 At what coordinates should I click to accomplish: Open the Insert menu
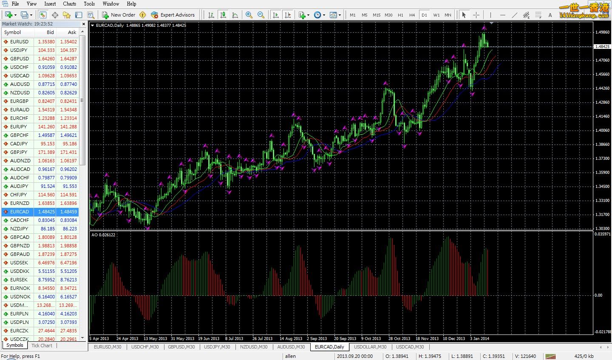(x=50, y=3)
